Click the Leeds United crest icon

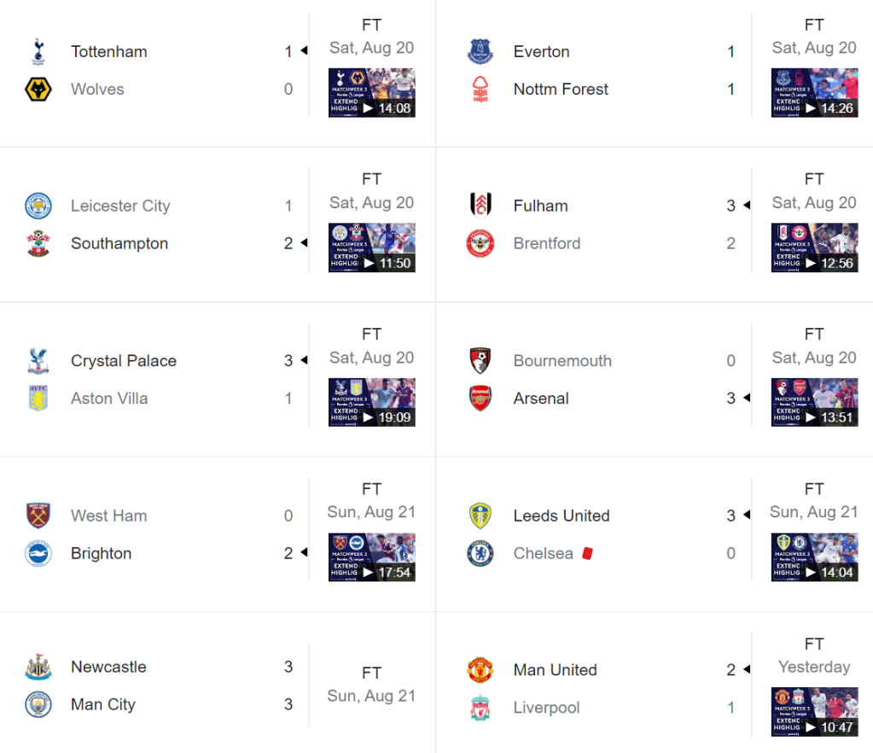click(x=480, y=516)
